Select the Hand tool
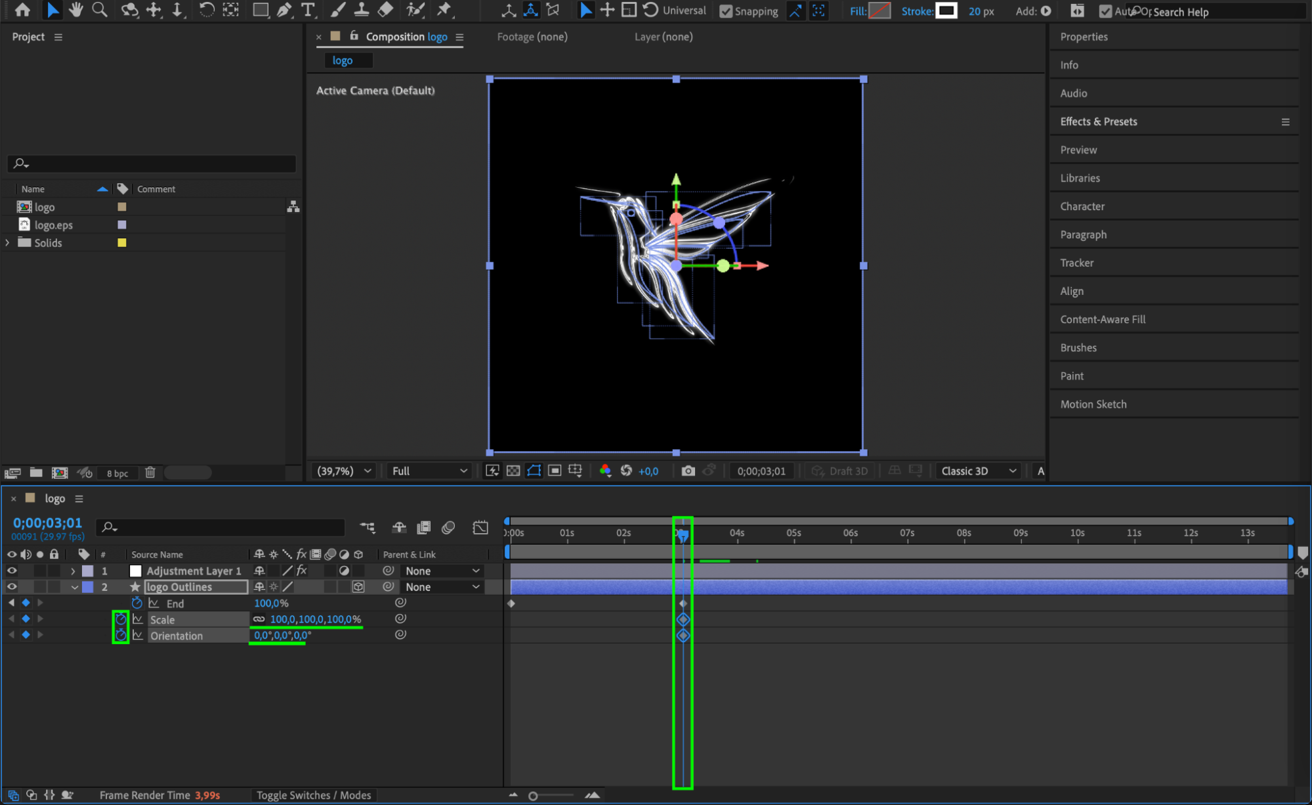Viewport: 1312px width, 805px height. click(76, 10)
